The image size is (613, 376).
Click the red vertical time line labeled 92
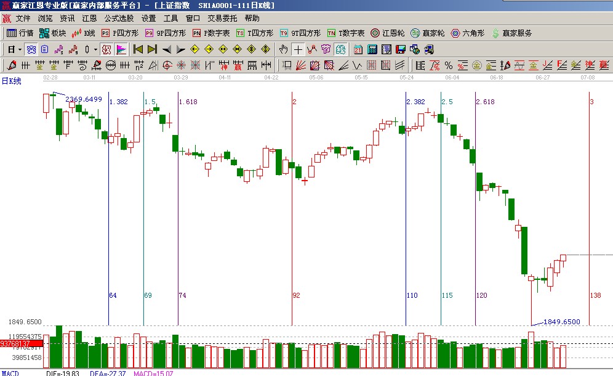(x=292, y=216)
